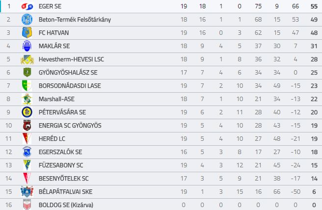Click the rank 16 BOLDOG SE crest
Viewport: 322px width, 210px height.
point(27,205)
